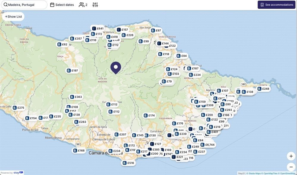The width and height of the screenshot is (297, 175).
Task: Click the Madeira, Portugal search field
Action: (24, 5)
